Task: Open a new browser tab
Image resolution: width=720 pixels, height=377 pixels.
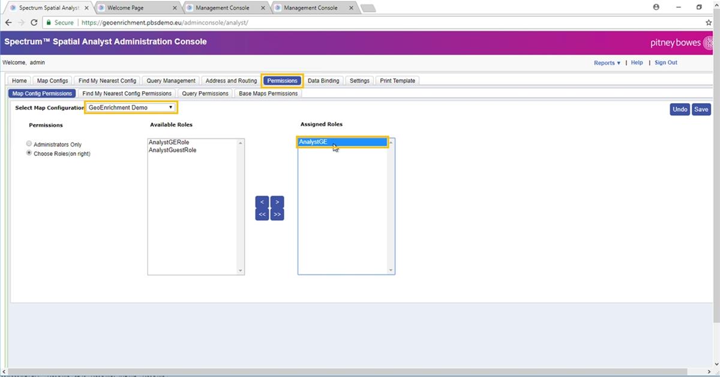Action: tap(368, 8)
